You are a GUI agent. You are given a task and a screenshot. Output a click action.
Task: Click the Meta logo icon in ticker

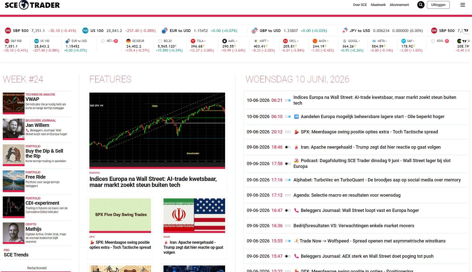pos(374,41)
